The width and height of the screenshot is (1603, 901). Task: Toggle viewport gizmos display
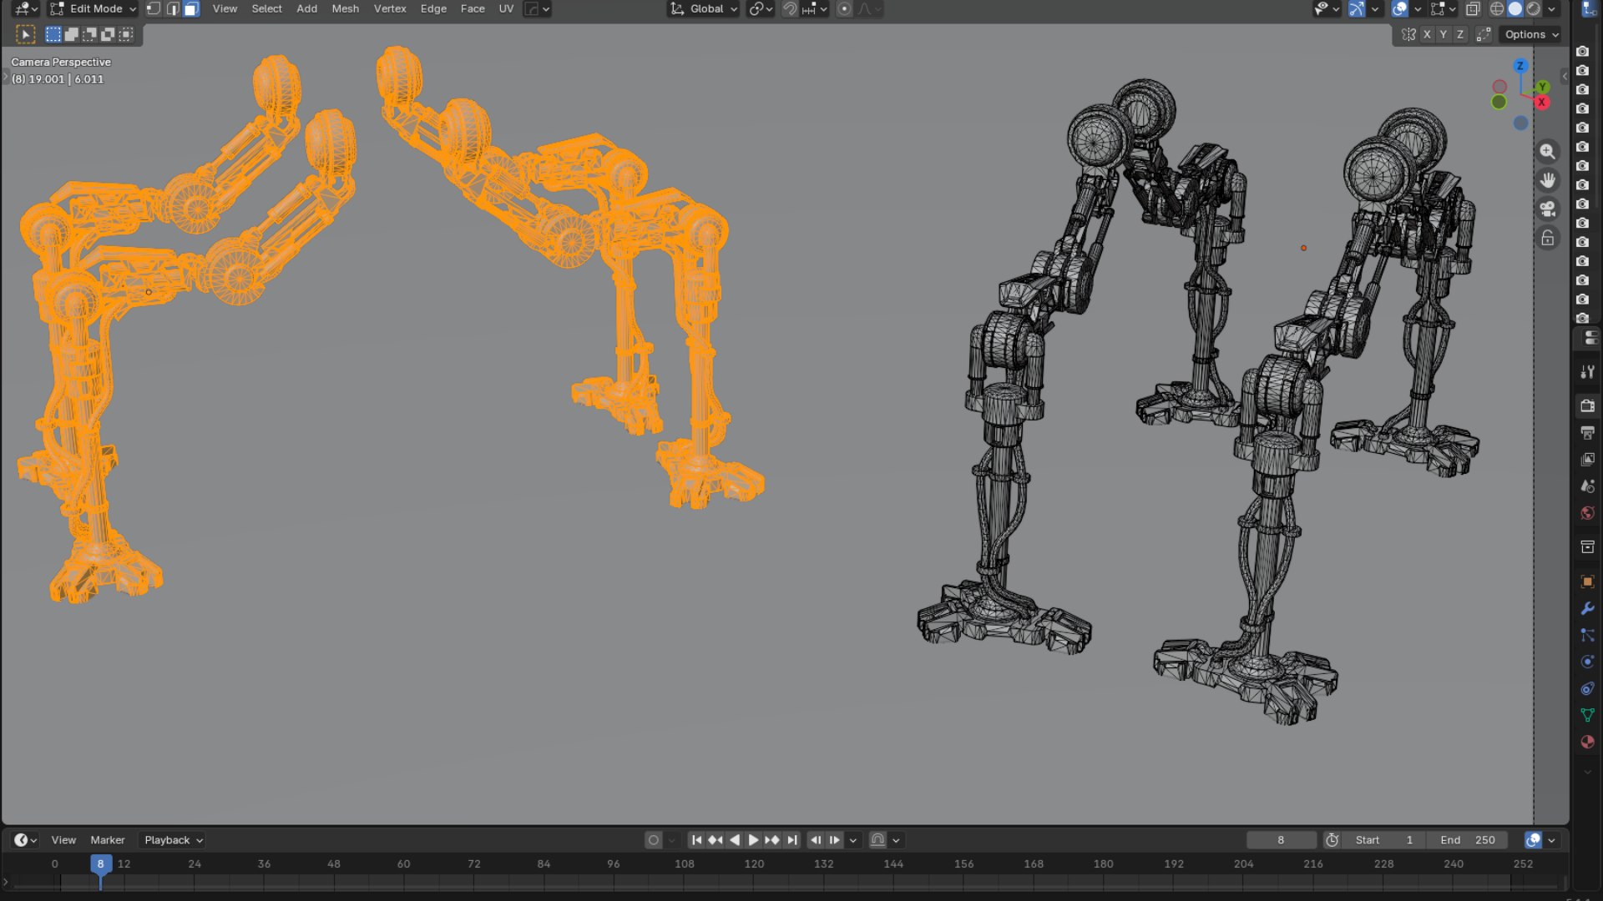point(1357,9)
